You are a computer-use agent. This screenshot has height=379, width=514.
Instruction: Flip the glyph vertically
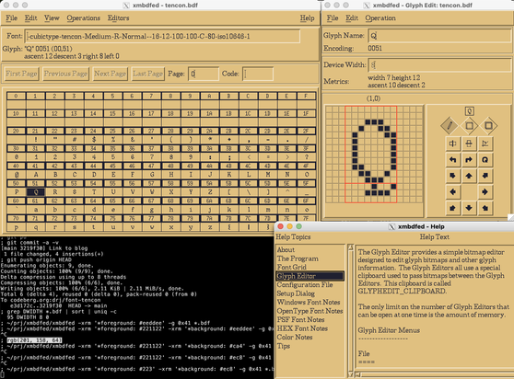coord(469,144)
